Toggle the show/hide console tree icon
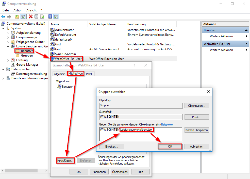Viewport: 250px width, 179px height. (x=23, y=16)
